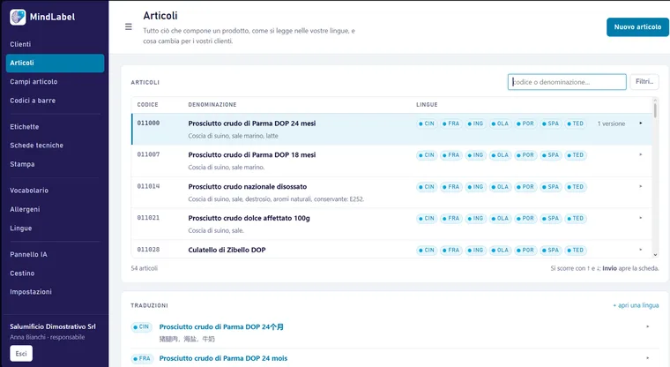Click CIN language tag in row 011007
Viewport: 670px width, 367px height.
pos(427,155)
